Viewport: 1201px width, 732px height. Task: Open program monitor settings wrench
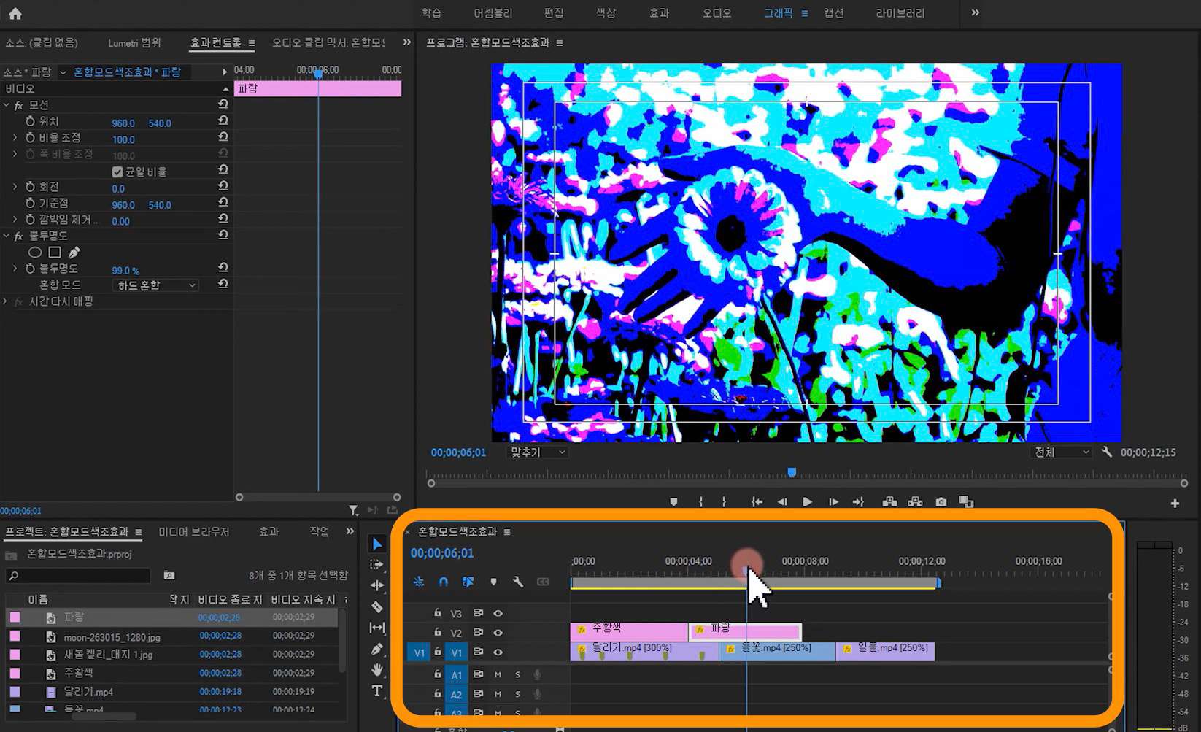[x=1107, y=452]
